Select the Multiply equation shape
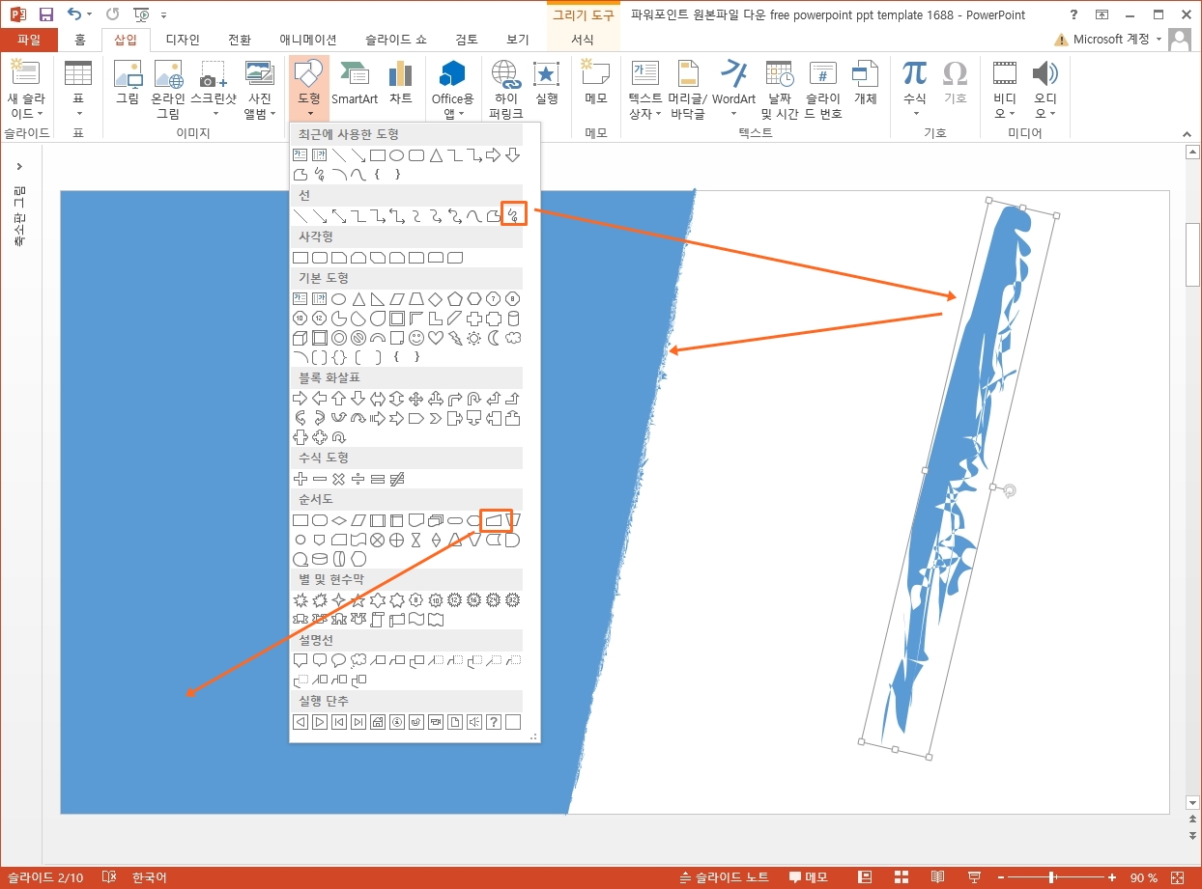The height and width of the screenshot is (889, 1202). click(x=339, y=479)
